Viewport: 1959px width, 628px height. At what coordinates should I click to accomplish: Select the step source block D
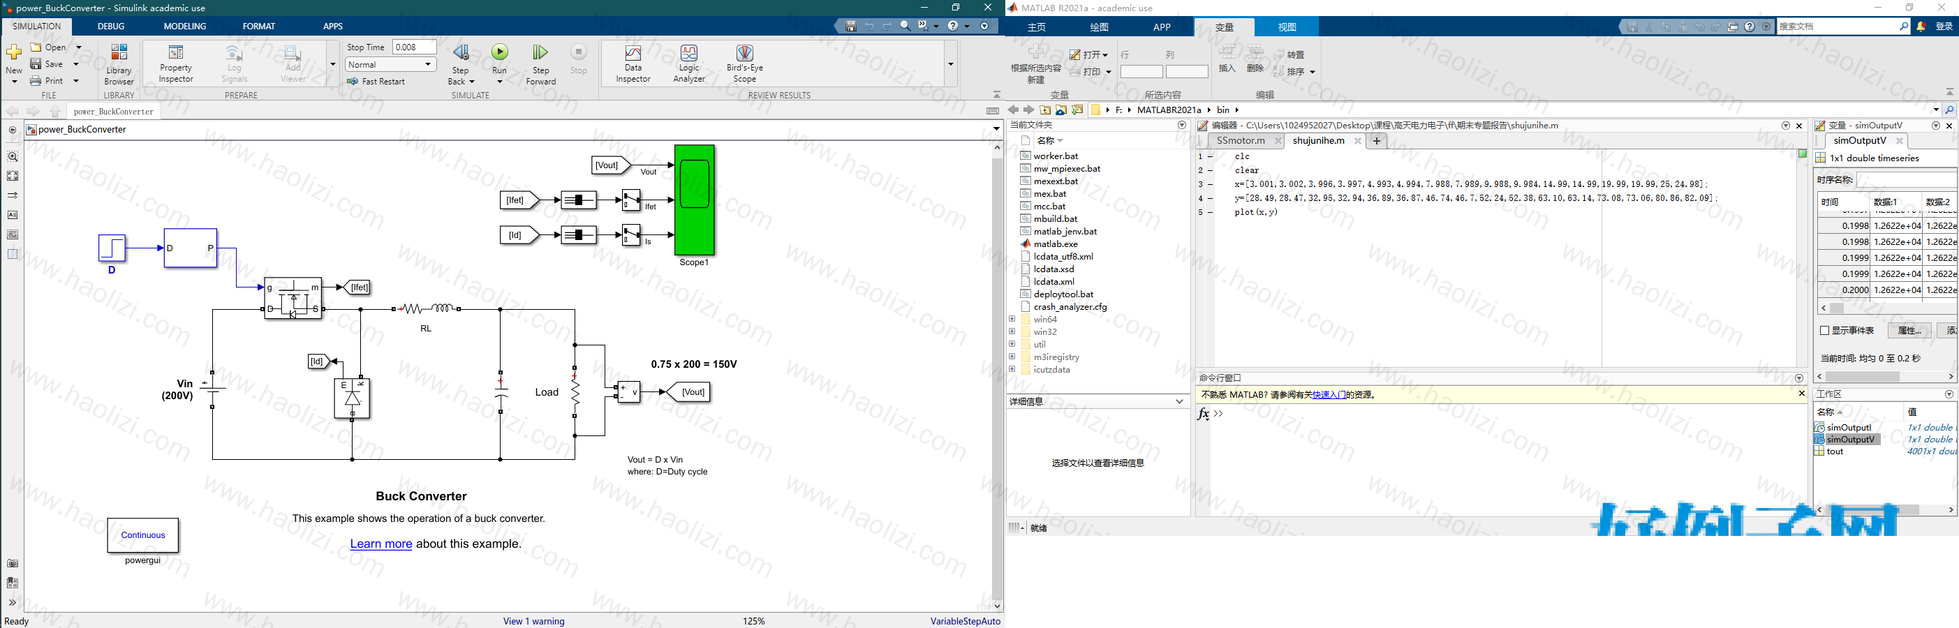click(x=112, y=248)
